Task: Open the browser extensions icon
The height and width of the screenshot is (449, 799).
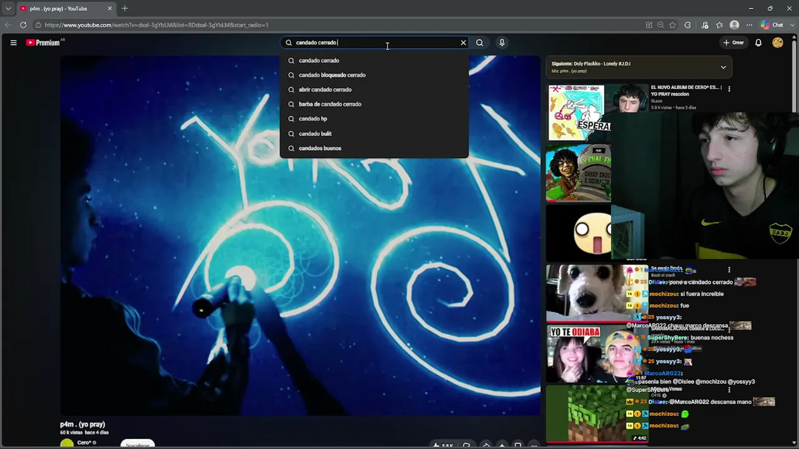Action: (x=688, y=25)
